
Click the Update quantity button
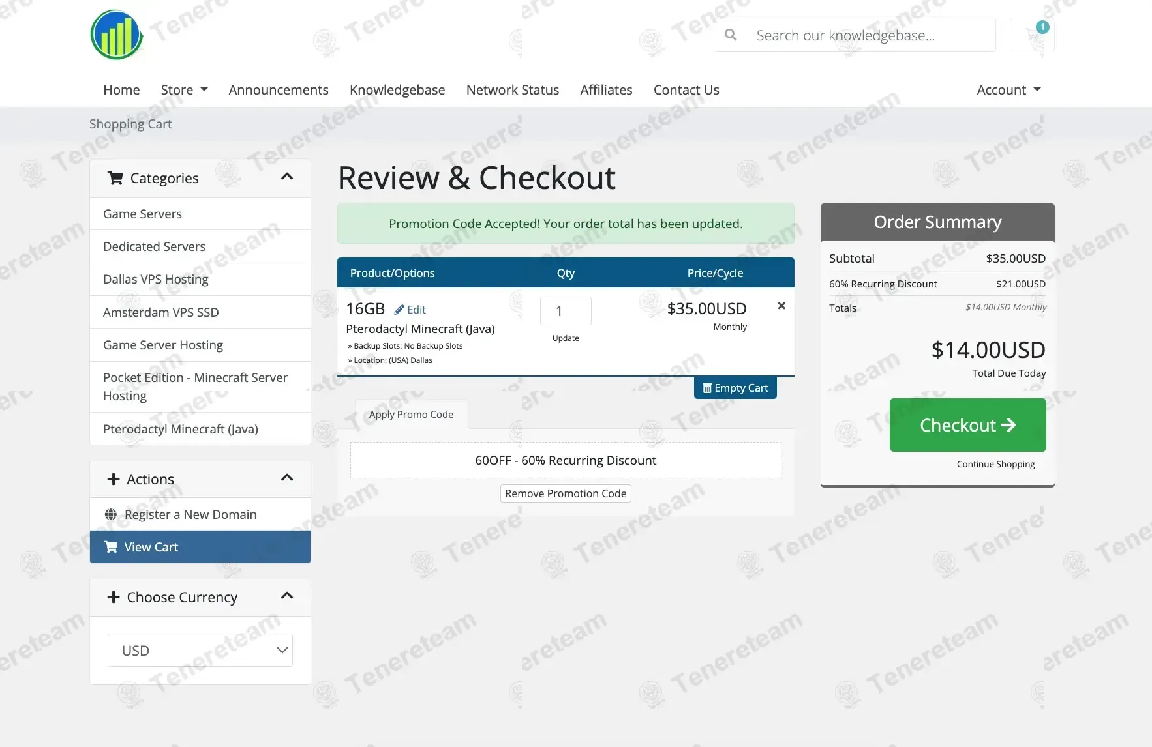click(x=566, y=338)
